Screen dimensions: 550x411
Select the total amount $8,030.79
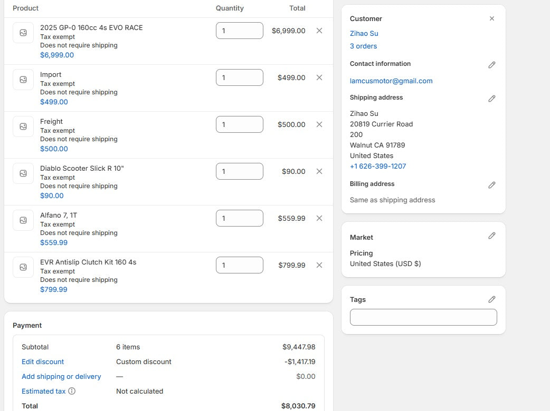click(298, 406)
